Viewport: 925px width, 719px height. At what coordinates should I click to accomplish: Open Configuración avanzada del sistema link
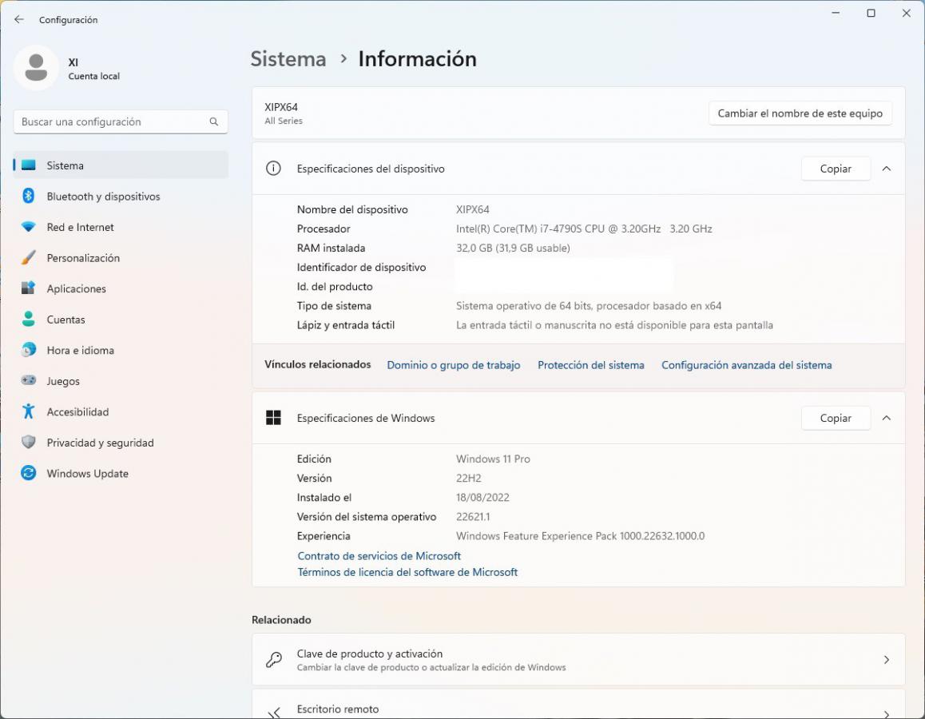tap(746, 365)
